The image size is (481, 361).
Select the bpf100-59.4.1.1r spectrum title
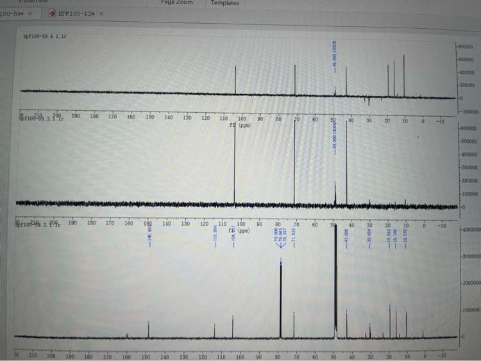pyautogui.click(x=44, y=37)
